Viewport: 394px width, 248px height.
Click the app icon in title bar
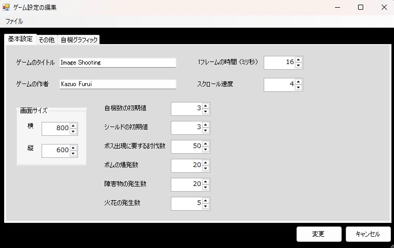(x=6, y=7)
